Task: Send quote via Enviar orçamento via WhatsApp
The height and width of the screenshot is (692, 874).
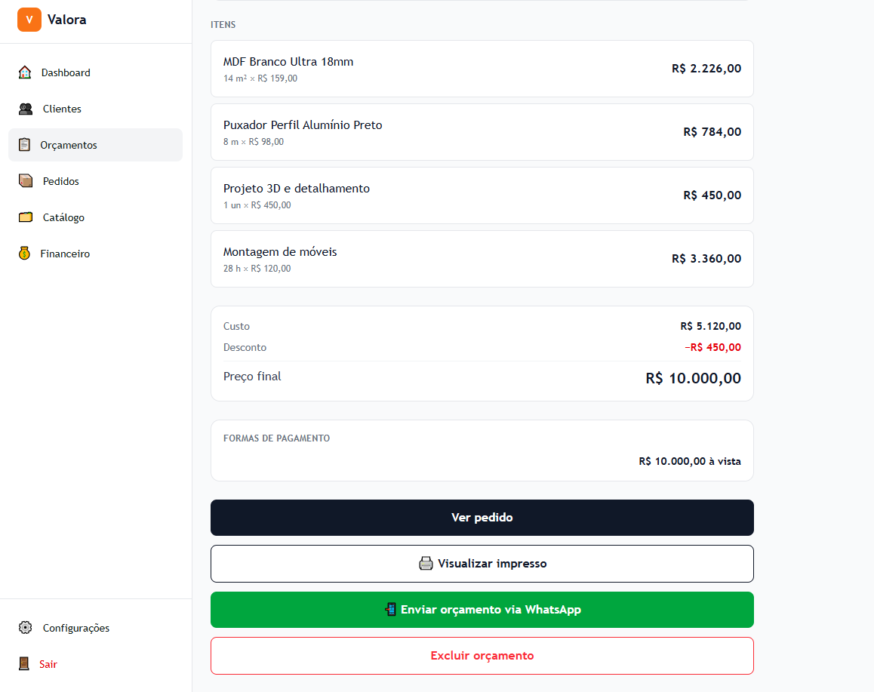Action: 482,610
